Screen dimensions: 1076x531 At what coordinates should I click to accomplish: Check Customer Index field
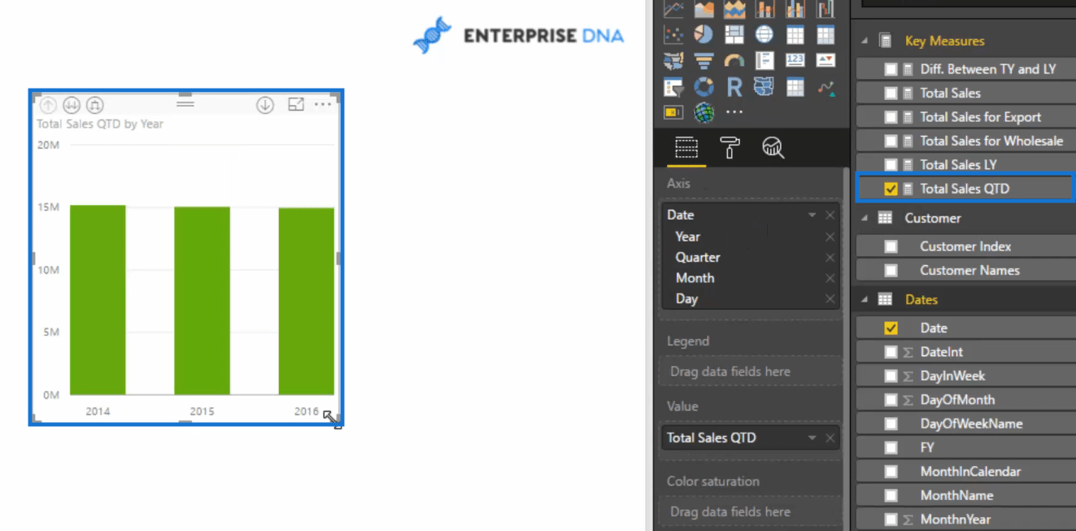click(x=891, y=246)
